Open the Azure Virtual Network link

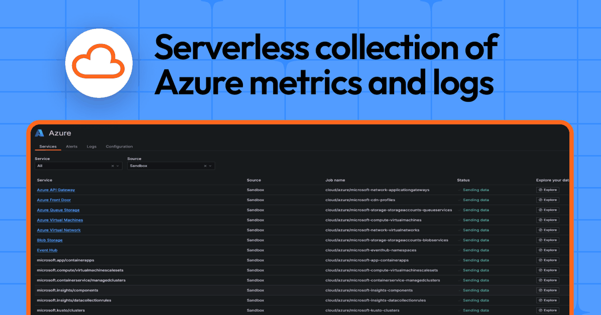[59, 230]
